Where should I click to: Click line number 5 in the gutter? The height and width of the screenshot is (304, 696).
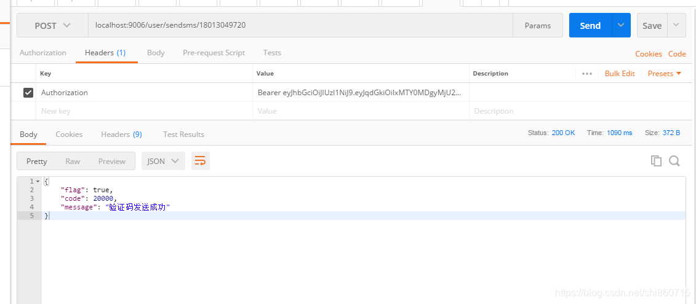point(31,216)
